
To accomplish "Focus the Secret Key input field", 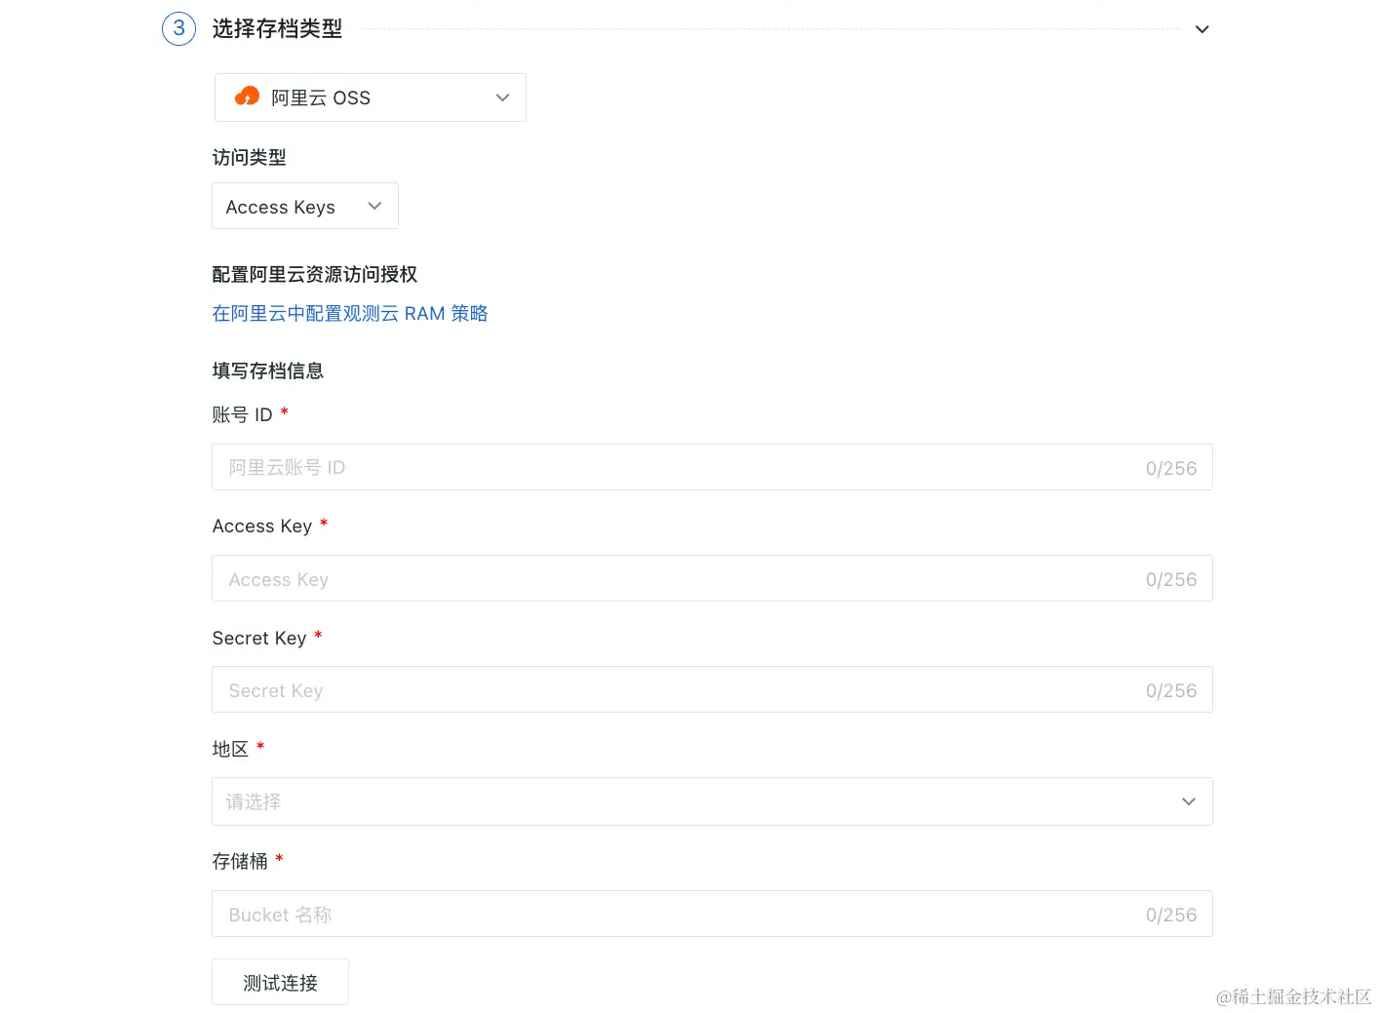I will (712, 689).
